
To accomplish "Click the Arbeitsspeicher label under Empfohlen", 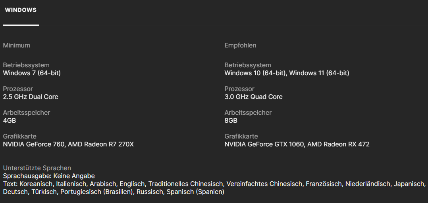I will (248, 112).
